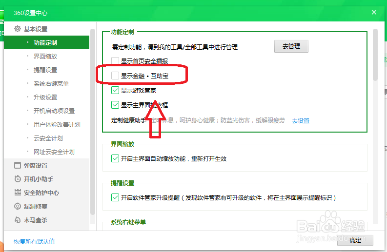Click the sidebar vertical scrollbar
This screenshot has height=252, width=387.
click(x=93, y=122)
